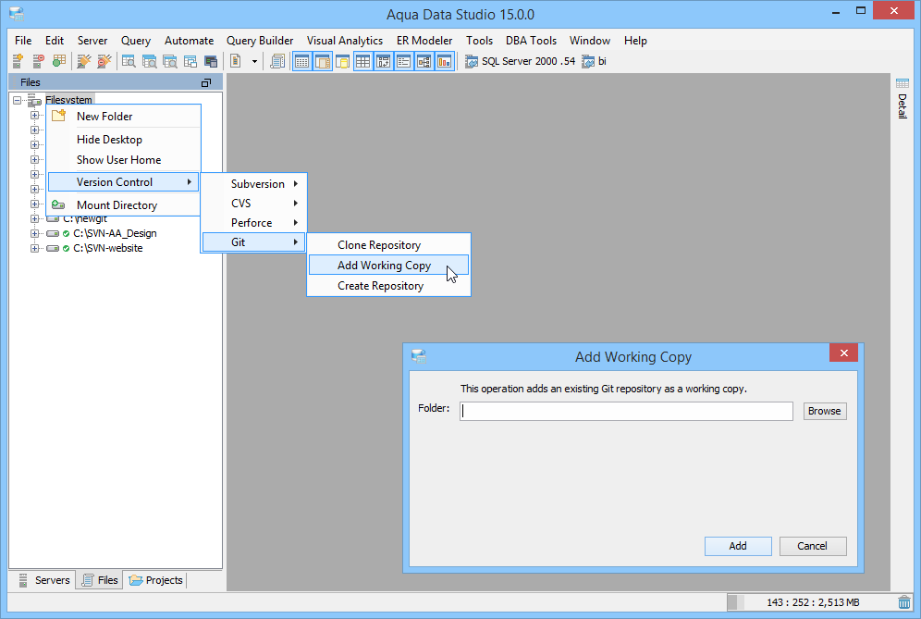The image size is (921, 619).
Task: Expand the C:\newgit tree node
Action: coord(34,218)
